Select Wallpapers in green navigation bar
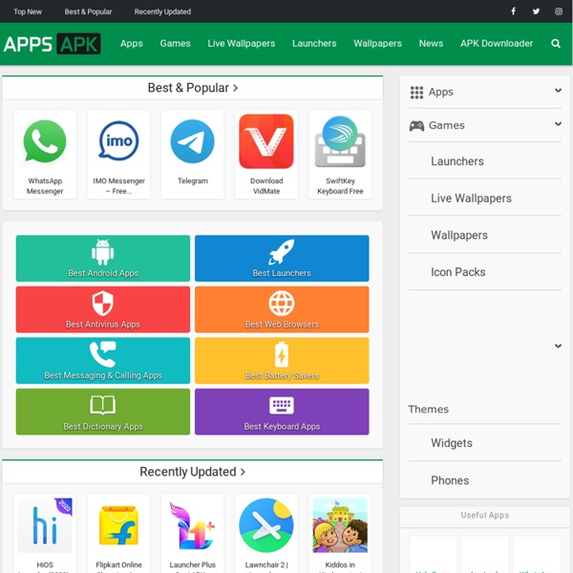 point(377,44)
